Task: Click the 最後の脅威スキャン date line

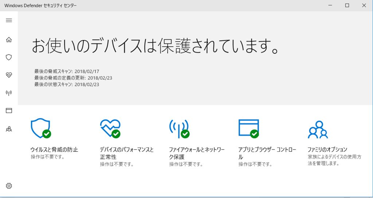Action: tap(67, 71)
